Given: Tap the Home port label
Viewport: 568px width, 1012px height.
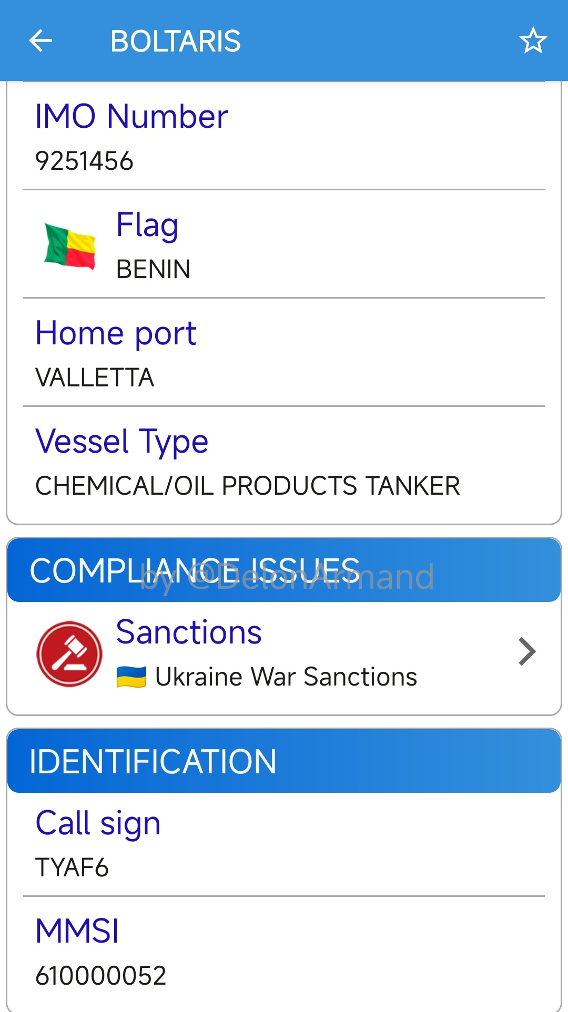Looking at the screenshot, I should 116,333.
